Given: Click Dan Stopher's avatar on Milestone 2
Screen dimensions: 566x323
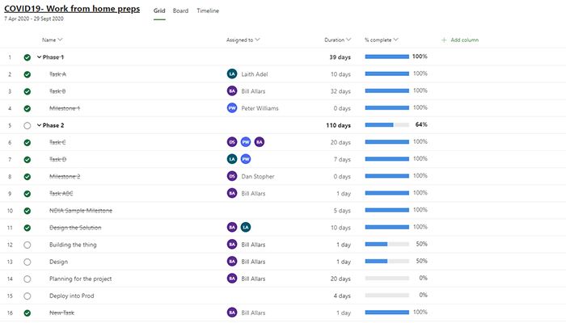Looking at the screenshot, I should (233, 176).
